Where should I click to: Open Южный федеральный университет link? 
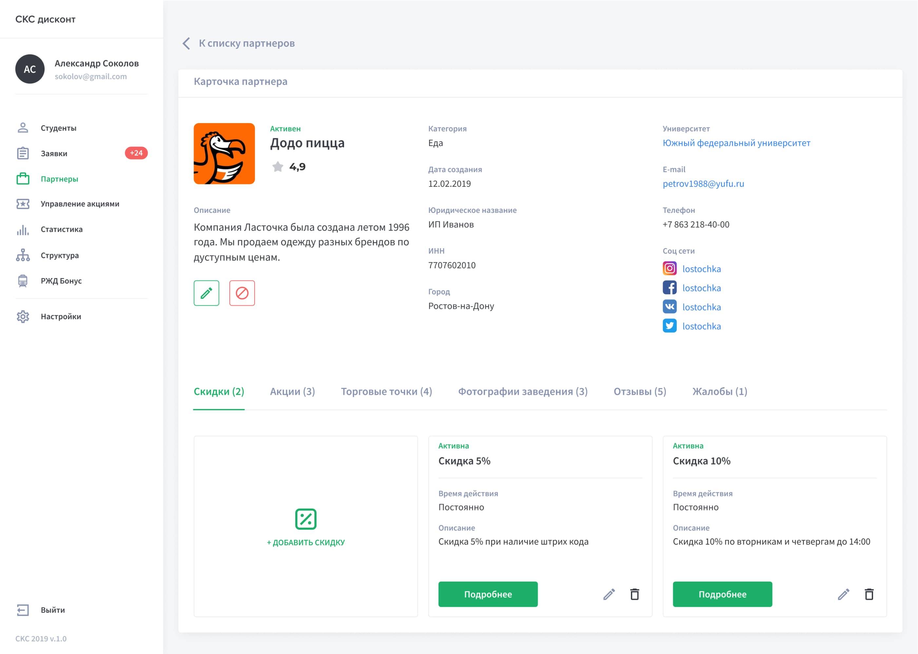[x=736, y=143]
